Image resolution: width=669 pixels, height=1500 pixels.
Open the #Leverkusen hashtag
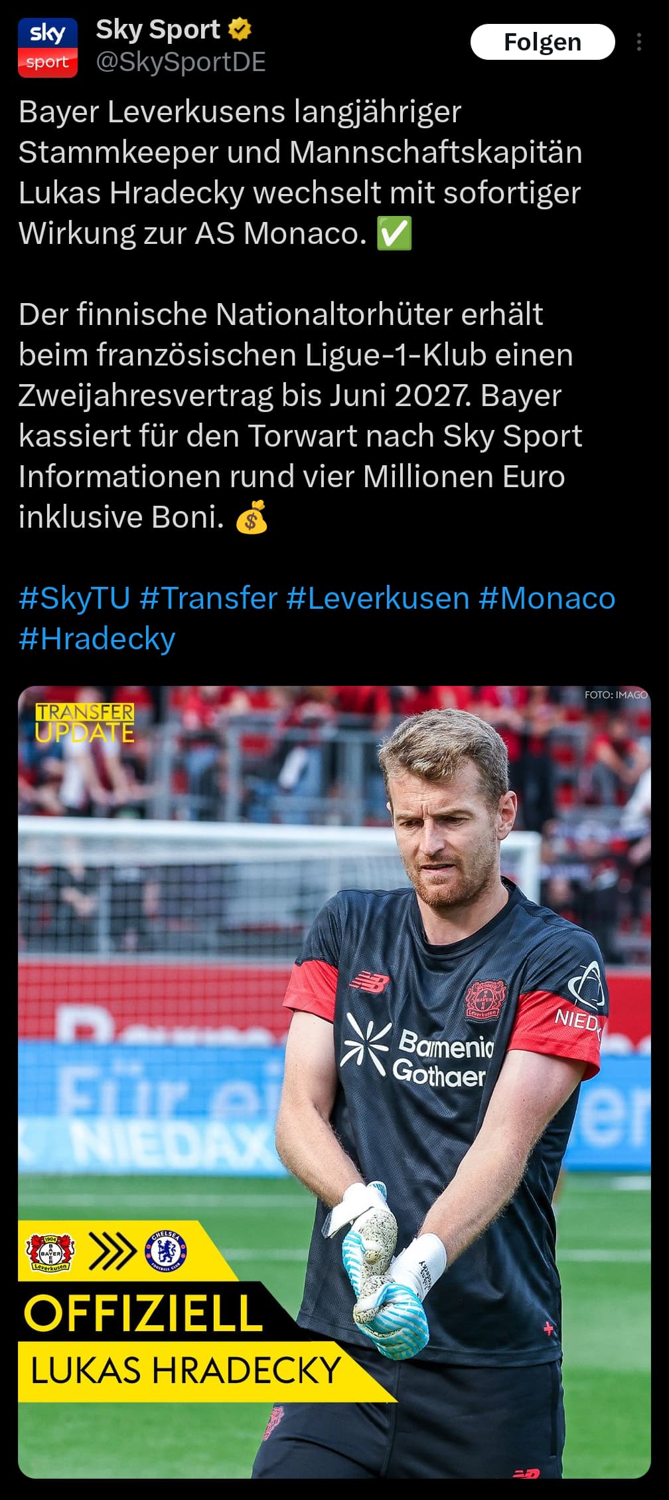378,597
